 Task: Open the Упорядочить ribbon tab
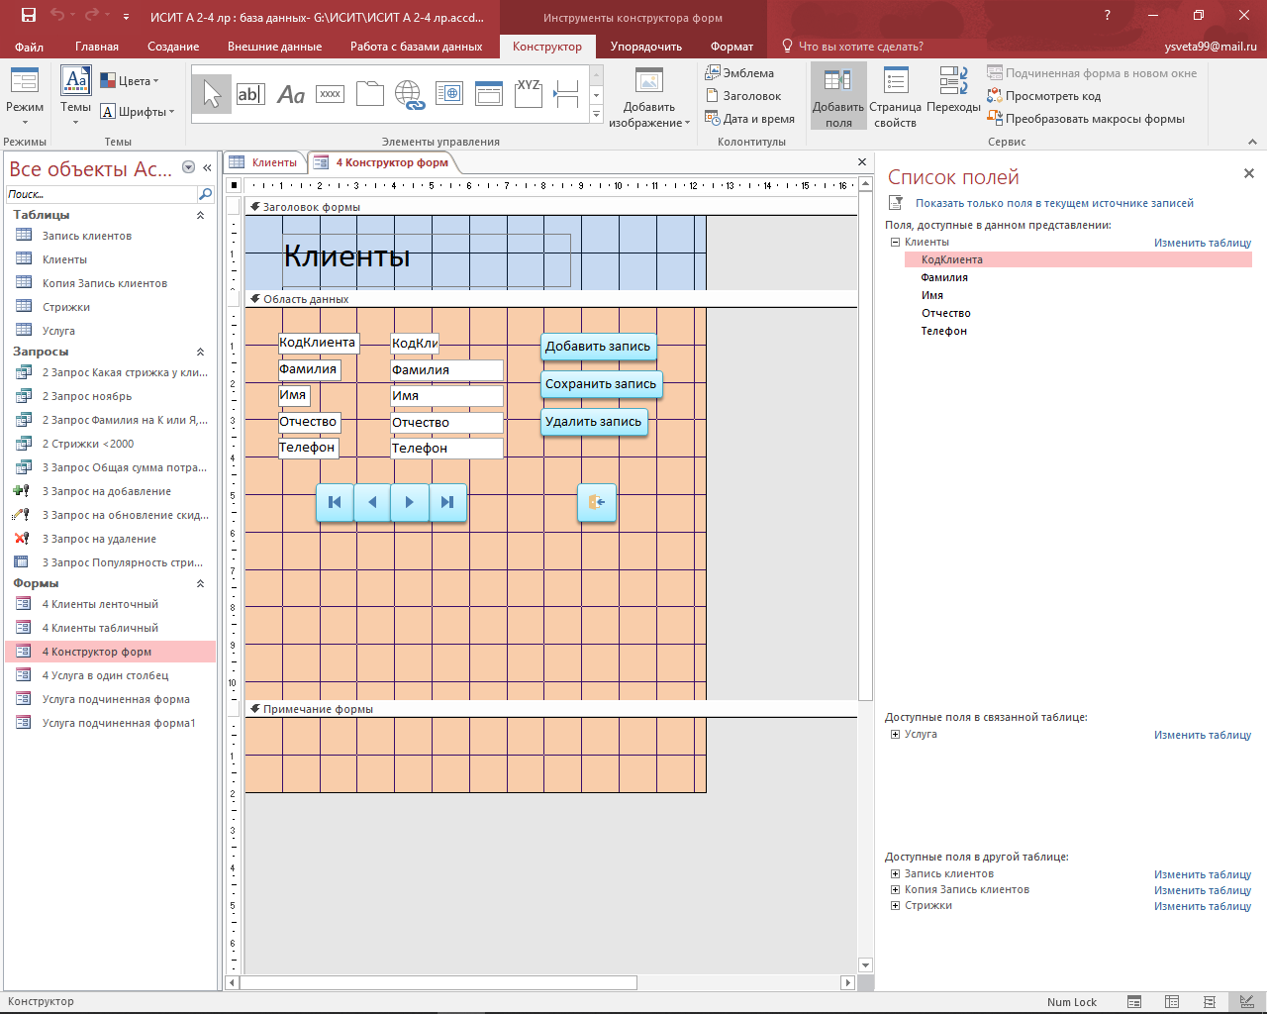645,47
